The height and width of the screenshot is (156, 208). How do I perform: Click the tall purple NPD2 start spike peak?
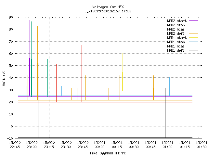[30, 20]
